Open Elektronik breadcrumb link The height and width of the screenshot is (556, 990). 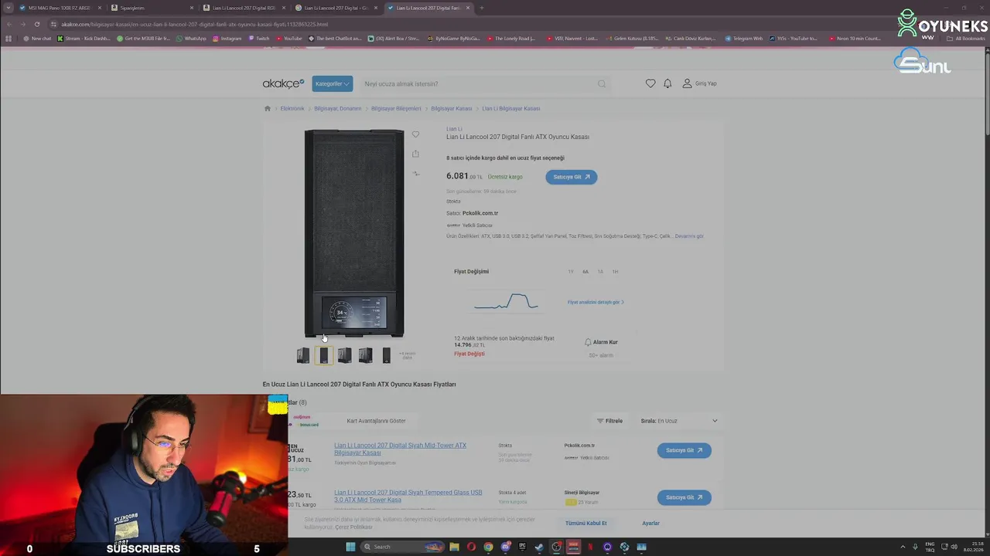coord(292,108)
